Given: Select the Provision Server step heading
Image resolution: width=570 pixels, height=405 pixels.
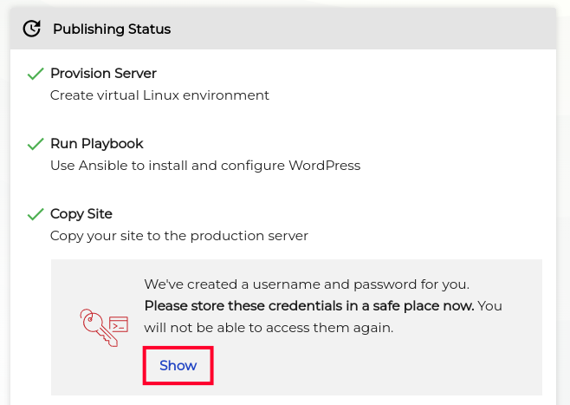Looking at the screenshot, I should [x=103, y=74].
